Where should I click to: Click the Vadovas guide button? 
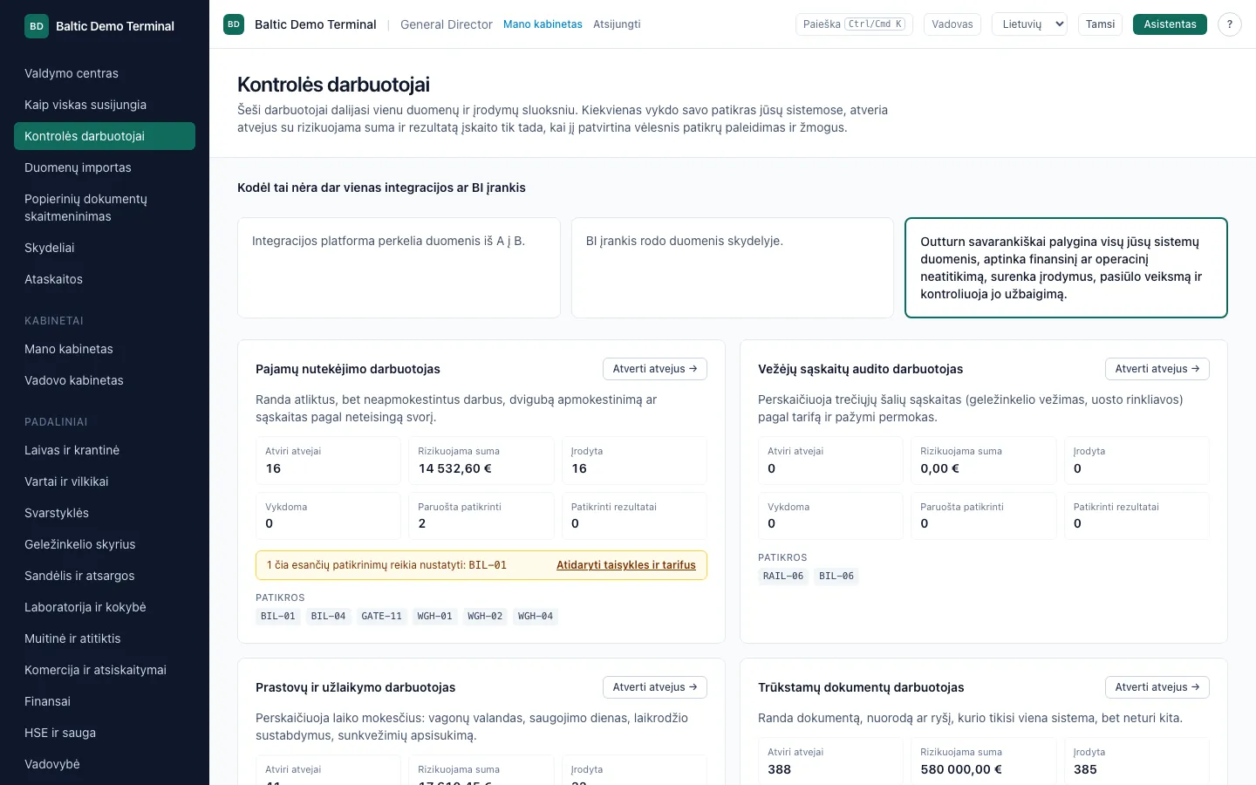click(952, 24)
